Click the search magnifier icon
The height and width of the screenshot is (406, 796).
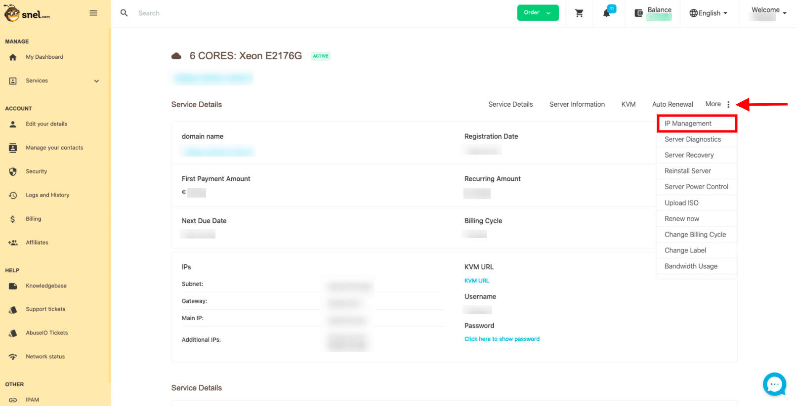tap(125, 13)
